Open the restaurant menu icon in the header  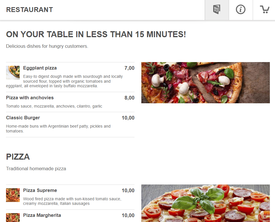pos(216,9)
